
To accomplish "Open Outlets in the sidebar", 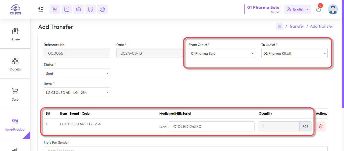I will coord(15,64).
